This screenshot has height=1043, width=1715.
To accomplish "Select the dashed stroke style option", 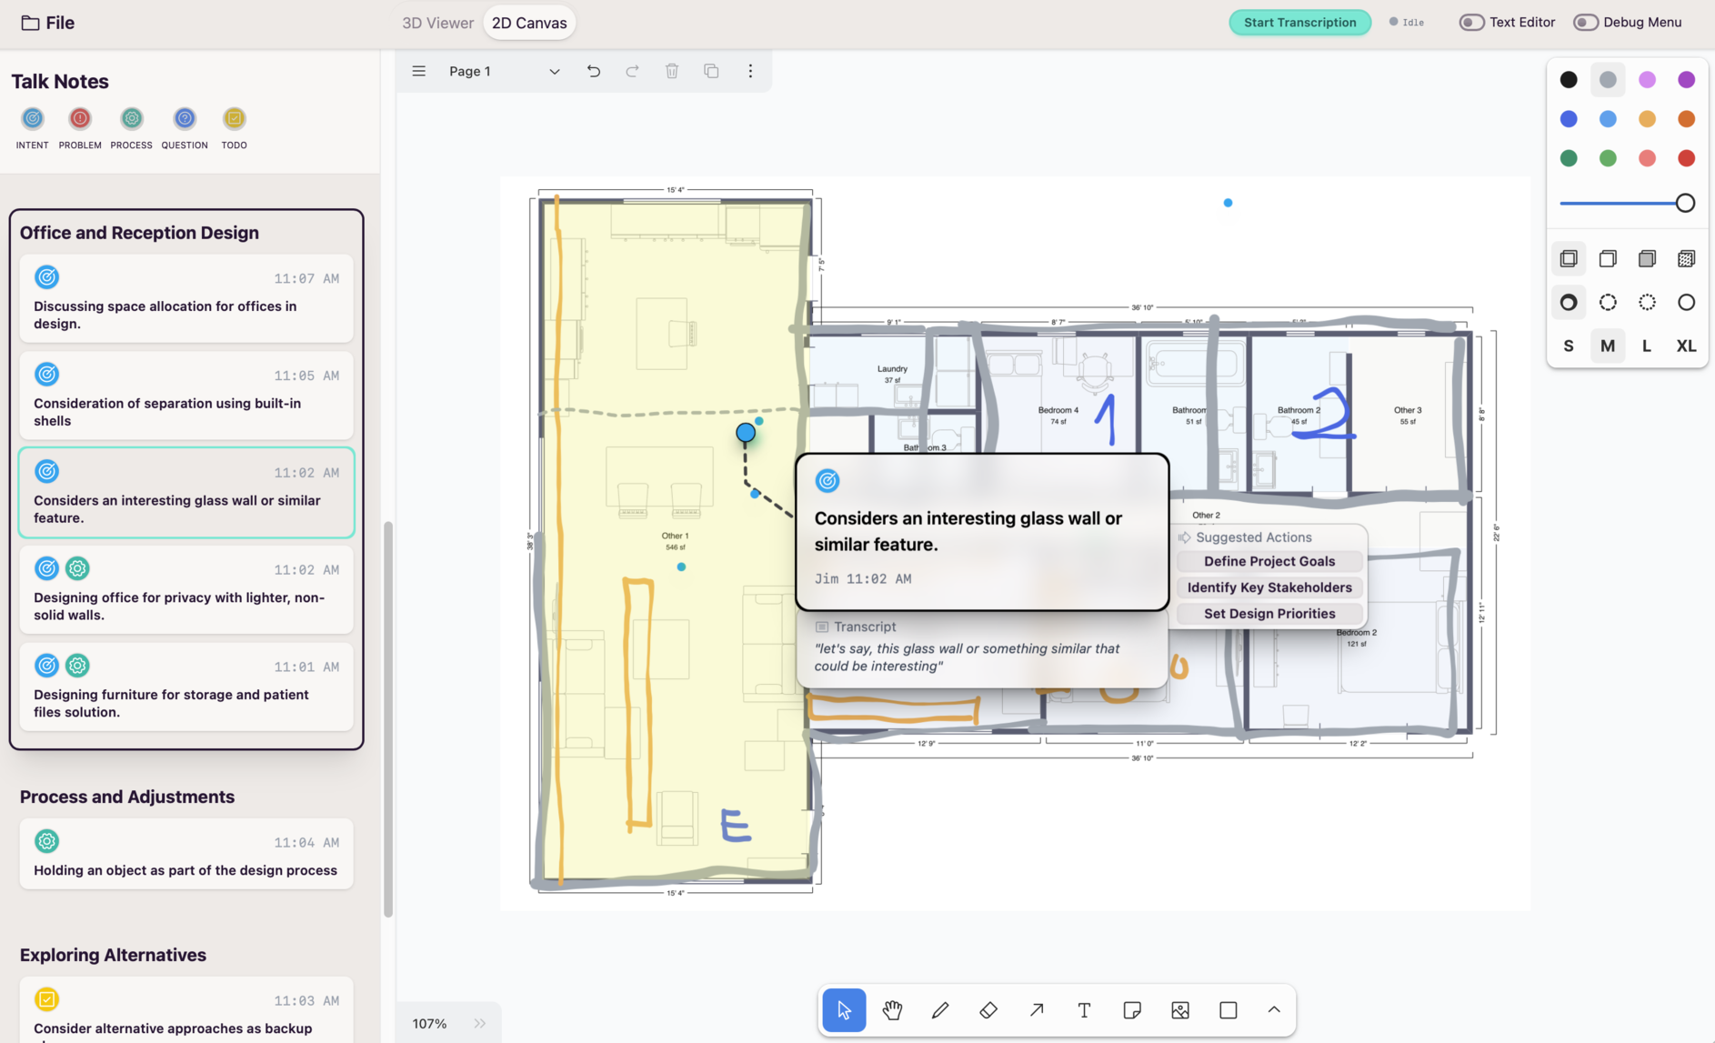I will click(x=1608, y=303).
